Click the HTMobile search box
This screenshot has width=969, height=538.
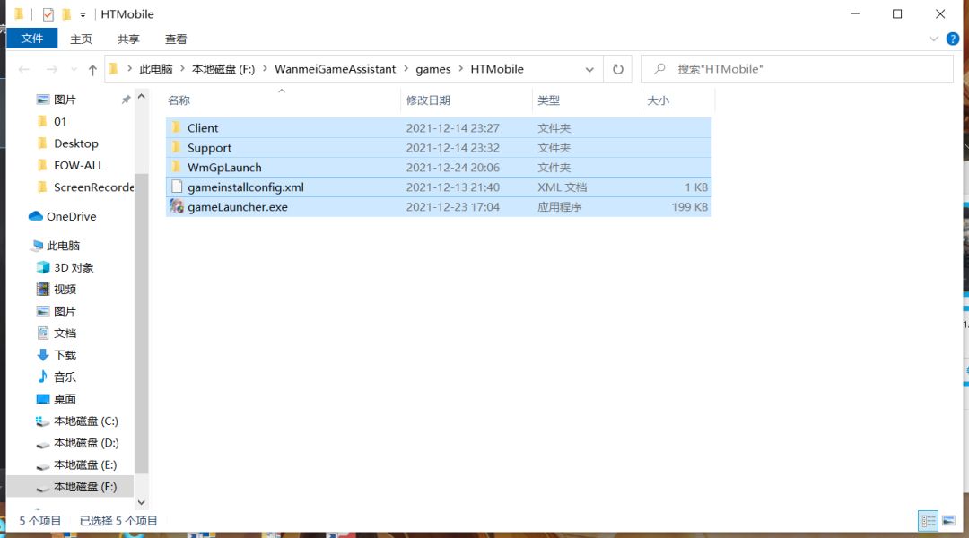[798, 69]
